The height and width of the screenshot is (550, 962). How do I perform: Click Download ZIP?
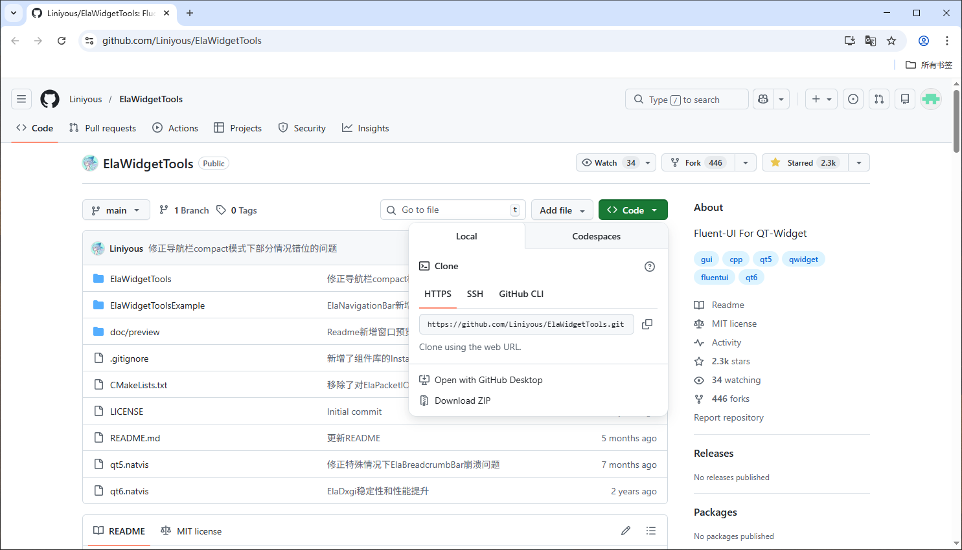[463, 401]
